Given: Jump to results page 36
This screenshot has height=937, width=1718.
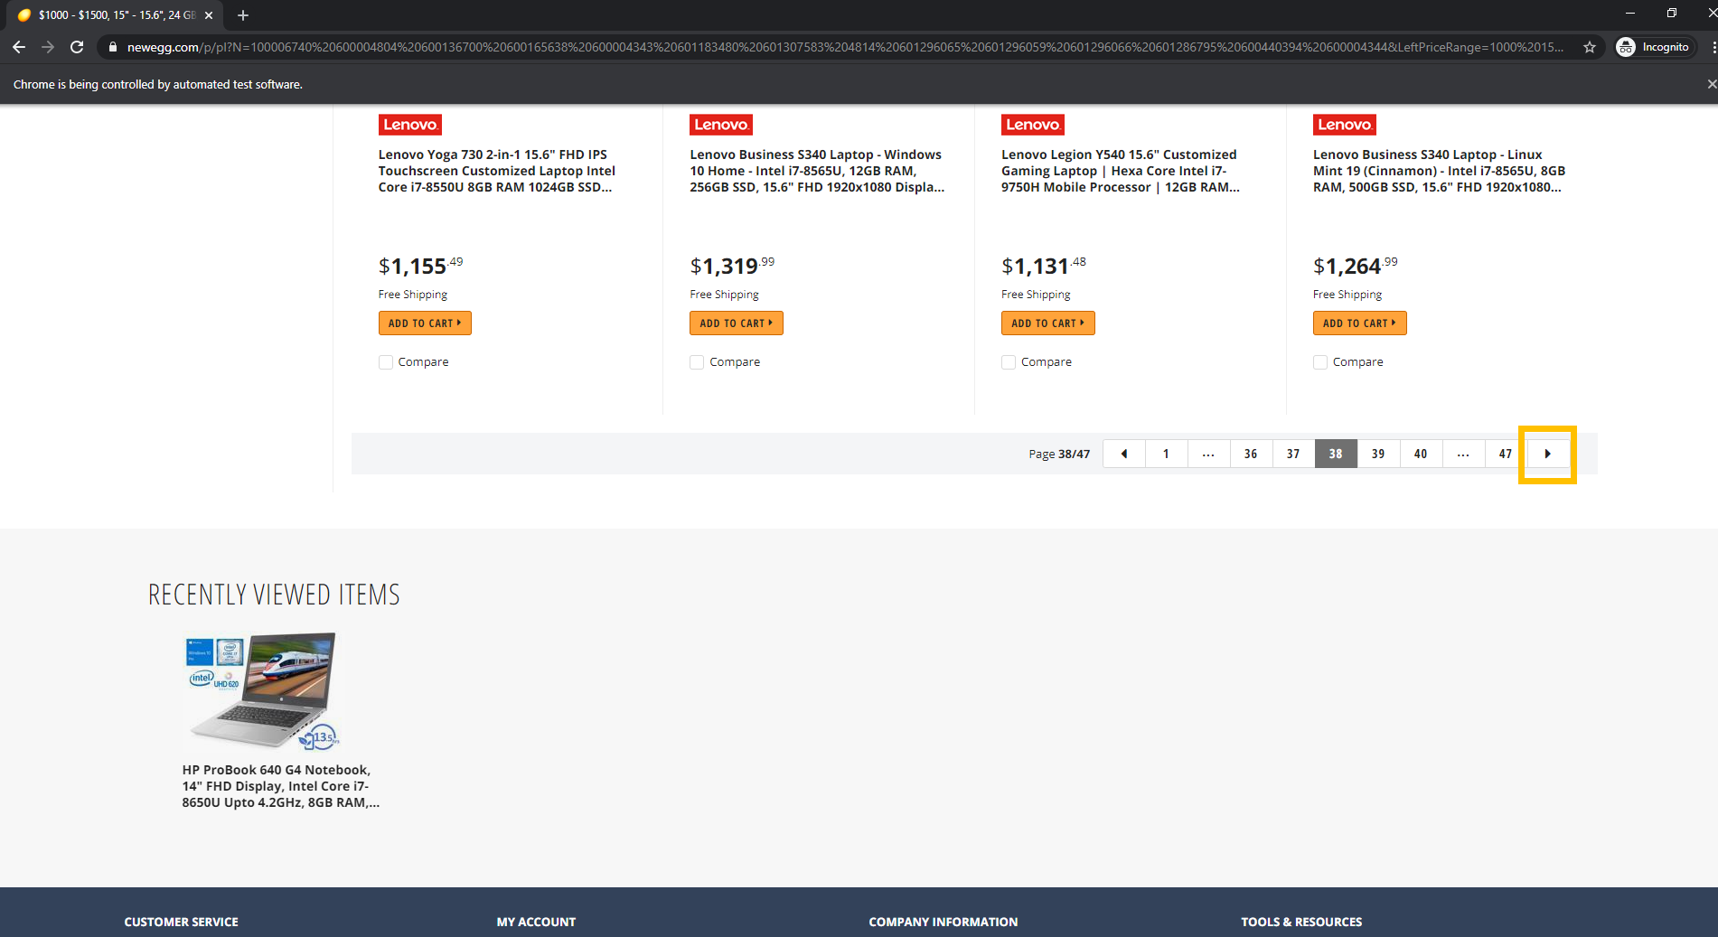Looking at the screenshot, I should 1251,454.
